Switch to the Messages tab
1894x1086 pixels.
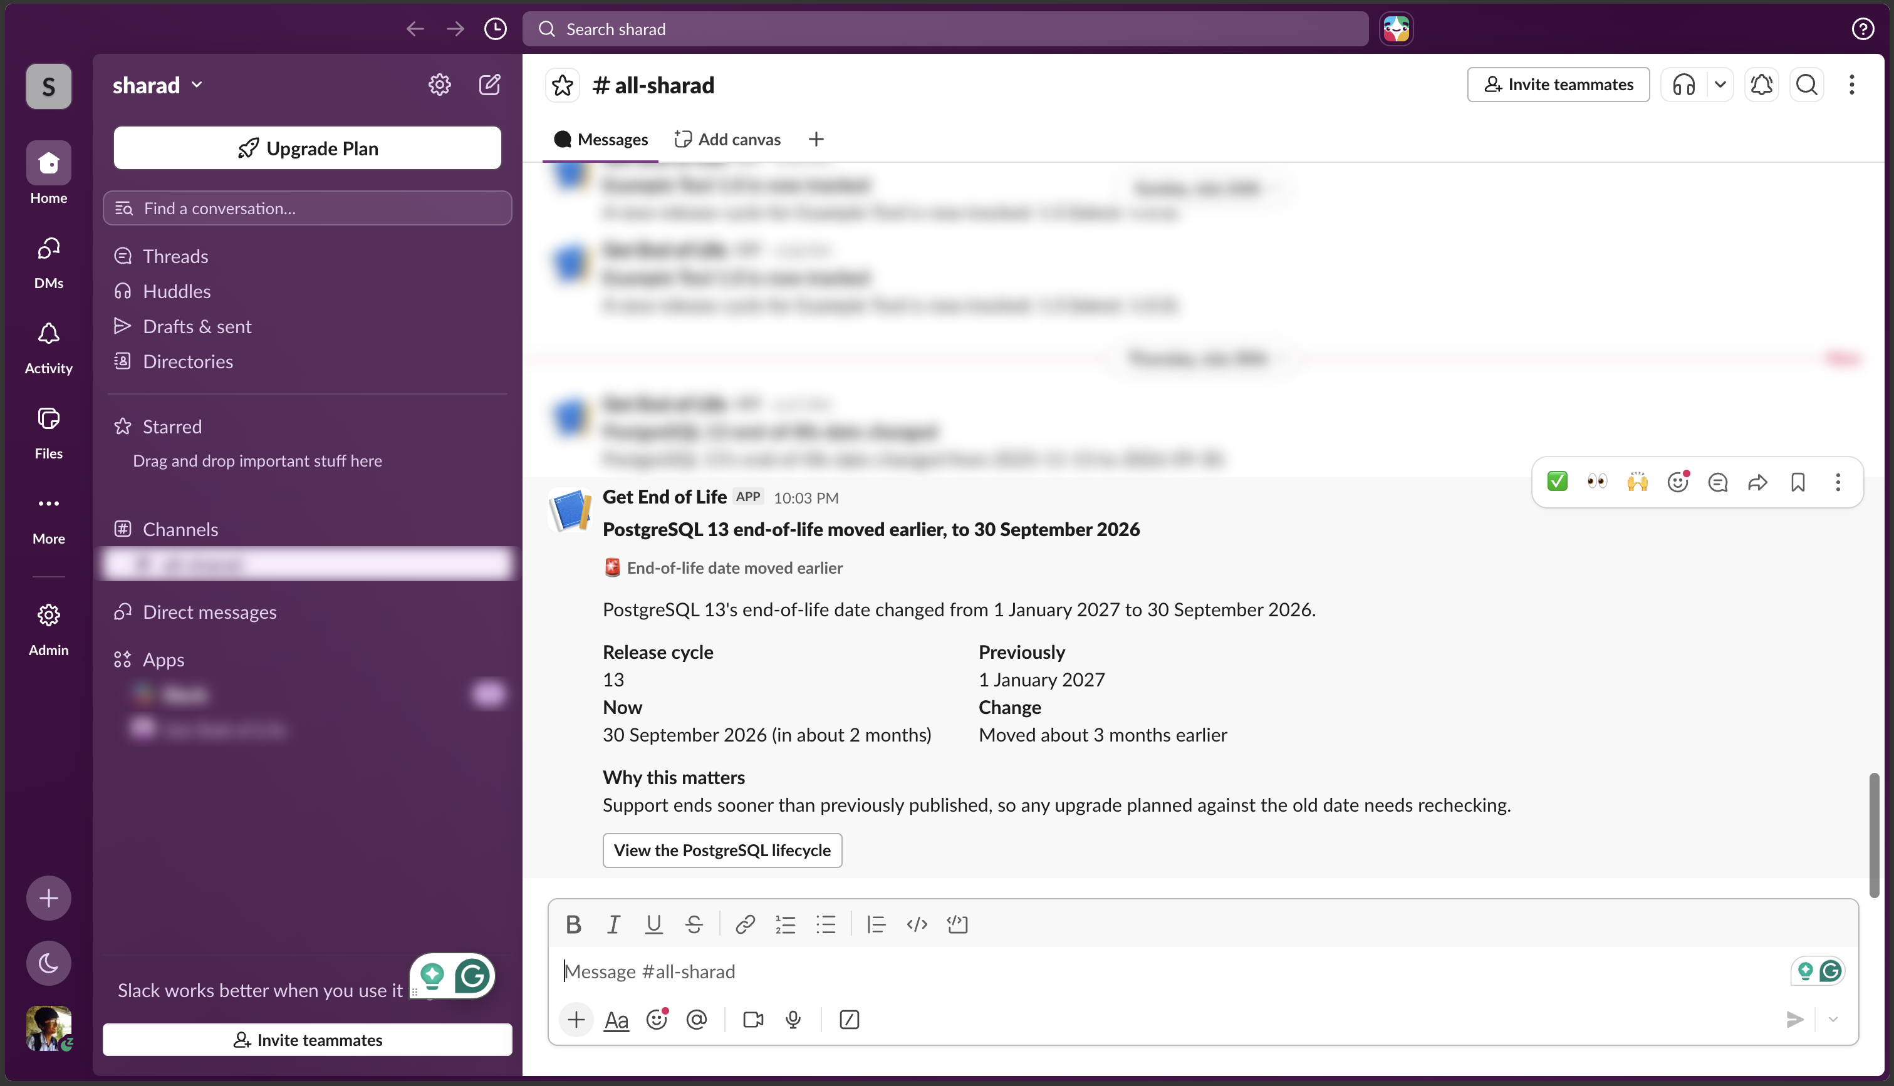coord(600,140)
